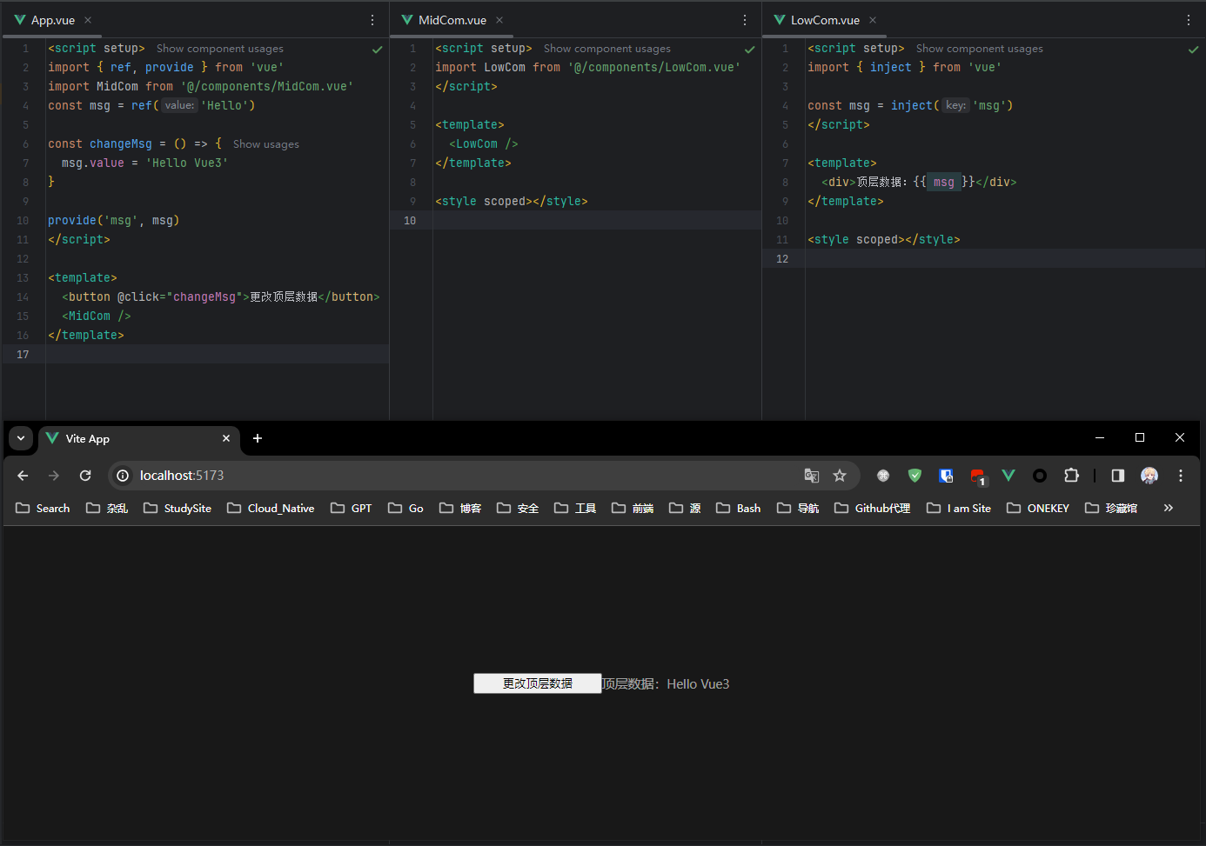Image resolution: width=1206 pixels, height=846 pixels.
Task: Click 'Show usages' hint next to changeMsg
Action: [266, 144]
